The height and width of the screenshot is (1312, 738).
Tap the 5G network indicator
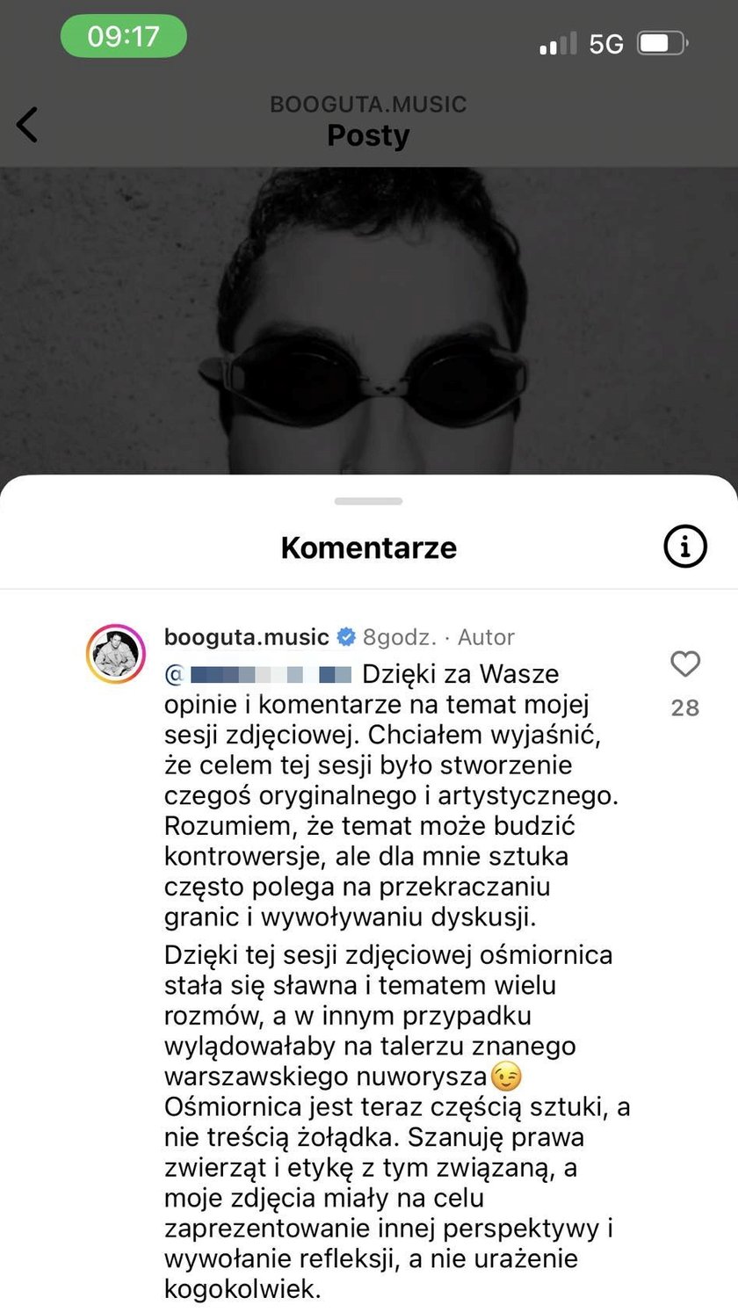tap(606, 44)
